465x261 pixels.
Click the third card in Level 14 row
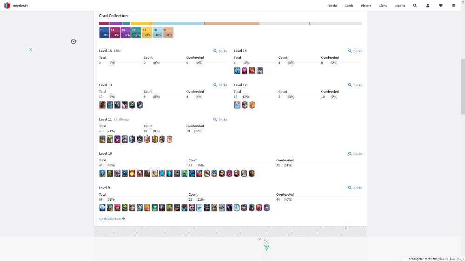coord(252,70)
